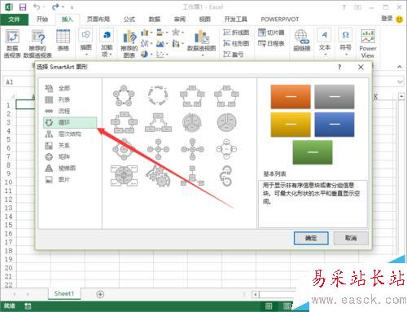
Task: Insert a 表格 from the ribbon
Action: [x=63, y=40]
